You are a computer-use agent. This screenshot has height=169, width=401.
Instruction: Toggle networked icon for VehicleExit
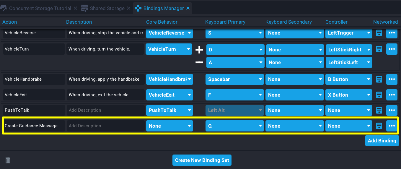tap(379, 95)
